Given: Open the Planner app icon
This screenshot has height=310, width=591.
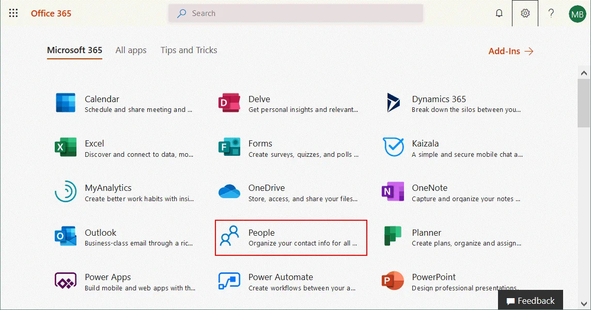Looking at the screenshot, I should click(393, 237).
